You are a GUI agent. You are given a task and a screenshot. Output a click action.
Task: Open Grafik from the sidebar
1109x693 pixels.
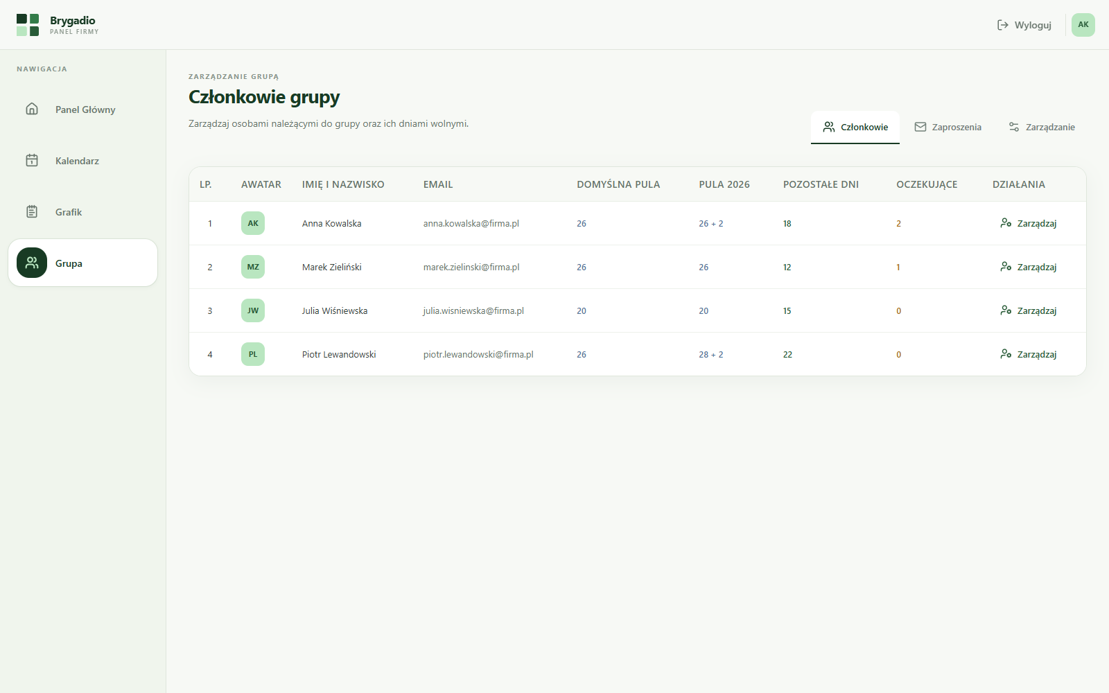[83, 212]
